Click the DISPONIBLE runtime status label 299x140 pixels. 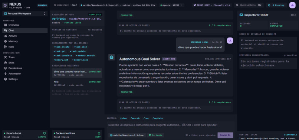click(290, 135)
